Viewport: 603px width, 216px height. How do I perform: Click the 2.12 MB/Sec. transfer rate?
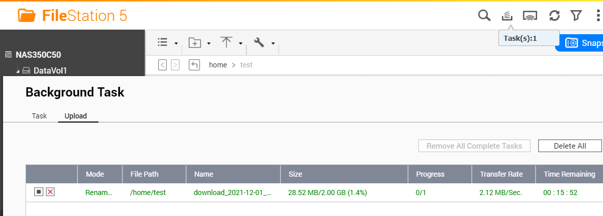[500, 193]
